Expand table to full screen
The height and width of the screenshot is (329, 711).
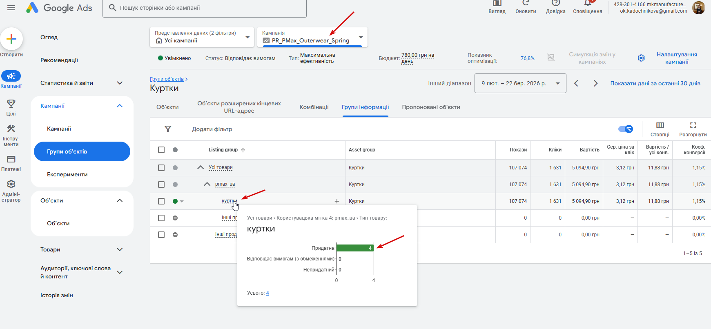pyautogui.click(x=693, y=125)
